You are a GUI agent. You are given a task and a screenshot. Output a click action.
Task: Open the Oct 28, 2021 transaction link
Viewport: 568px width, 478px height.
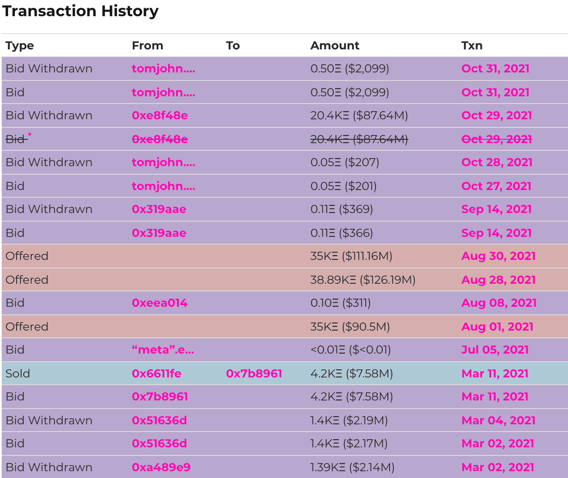point(496,162)
